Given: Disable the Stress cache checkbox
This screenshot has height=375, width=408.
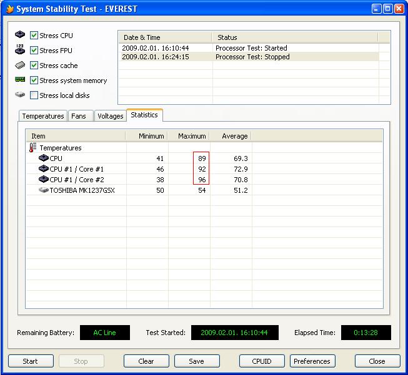Looking at the screenshot, I should tap(34, 66).
